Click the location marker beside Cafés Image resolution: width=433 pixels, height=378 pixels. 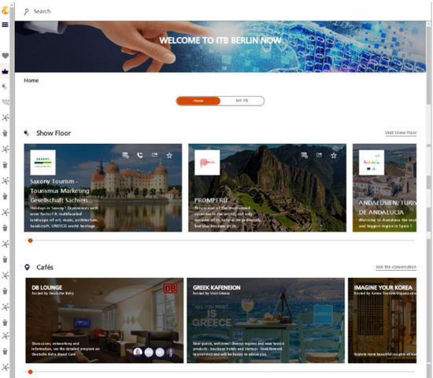pos(27,267)
